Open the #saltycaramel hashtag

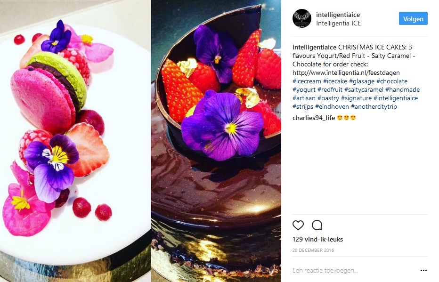(x=364, y=89)
